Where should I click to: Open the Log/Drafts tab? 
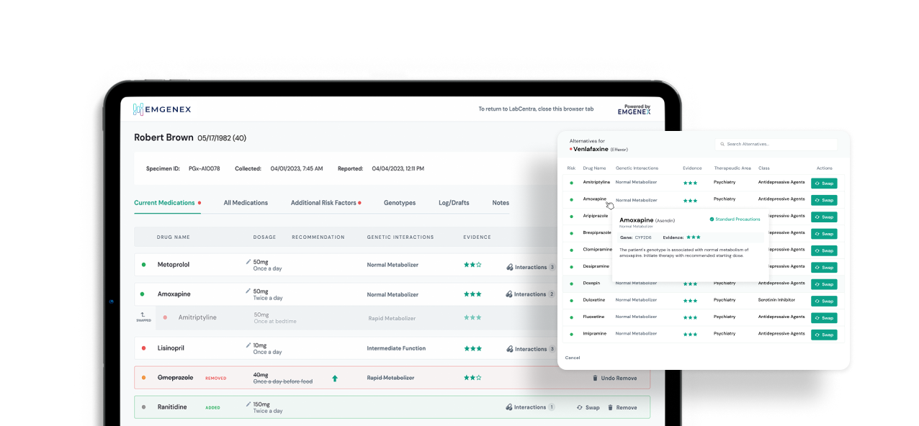[x=454, y=203]
